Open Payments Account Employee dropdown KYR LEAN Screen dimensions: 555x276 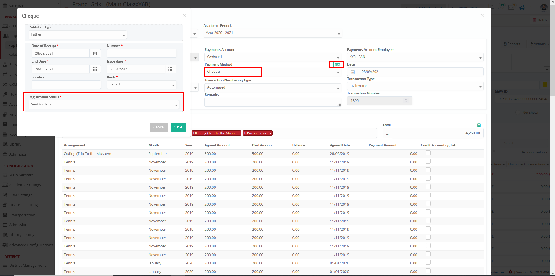click(415, 57)
